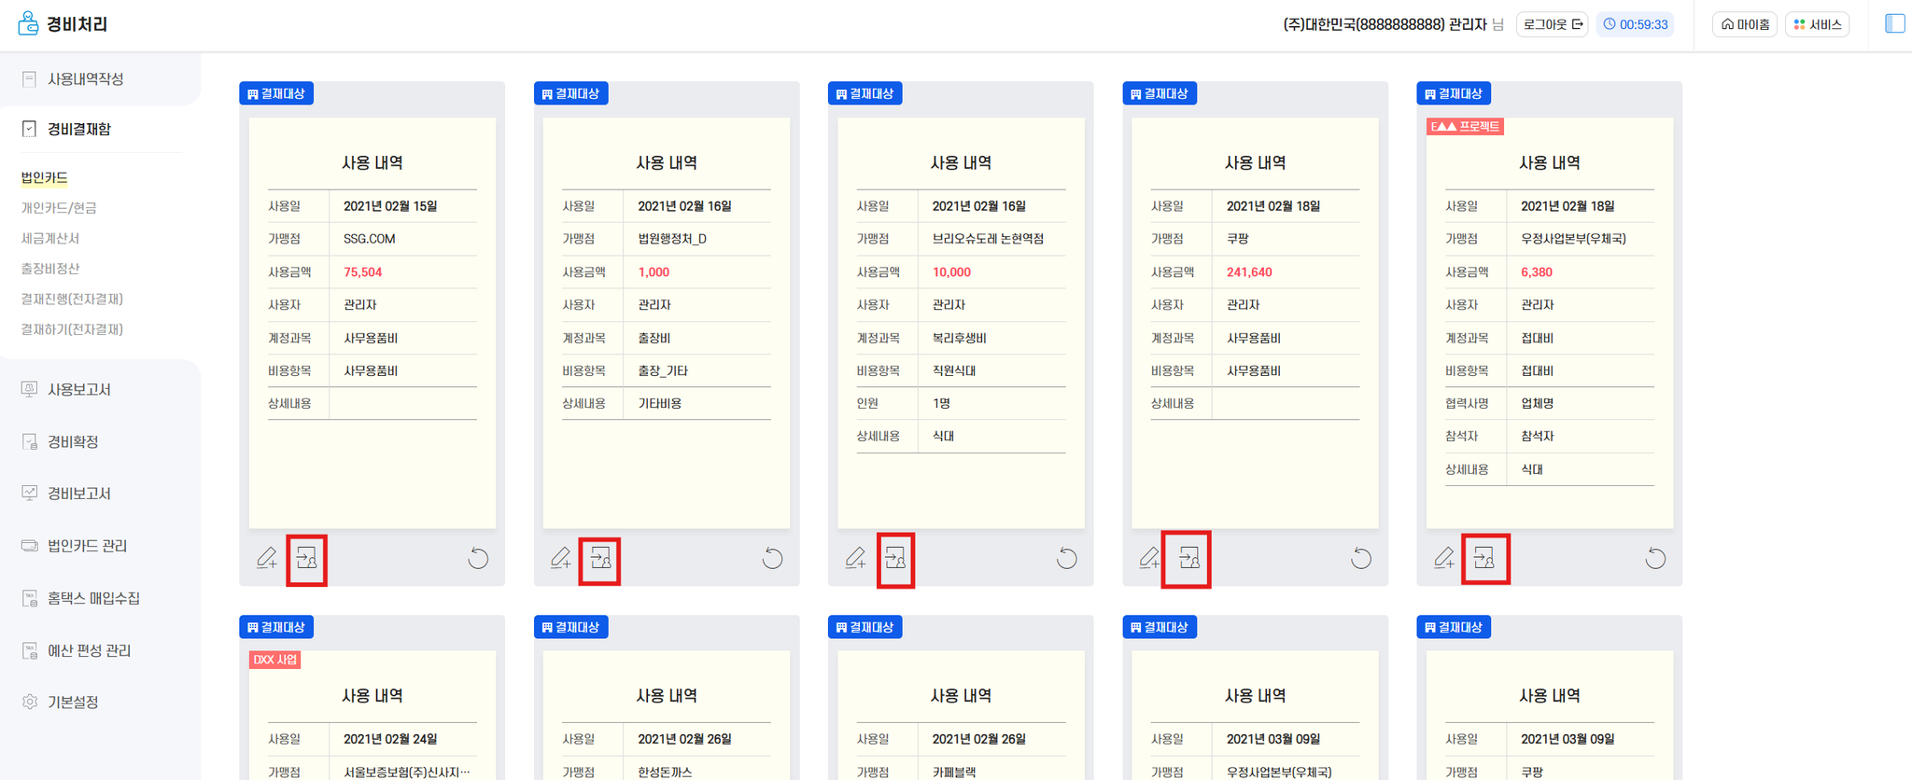Click reset arrow icon on 우정사업본부 6,380 card
This screenshot has width=1912, height=780.
(1655, 558)
